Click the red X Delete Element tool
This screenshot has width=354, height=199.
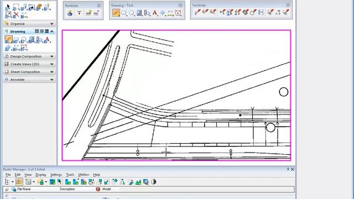point(16,15)
